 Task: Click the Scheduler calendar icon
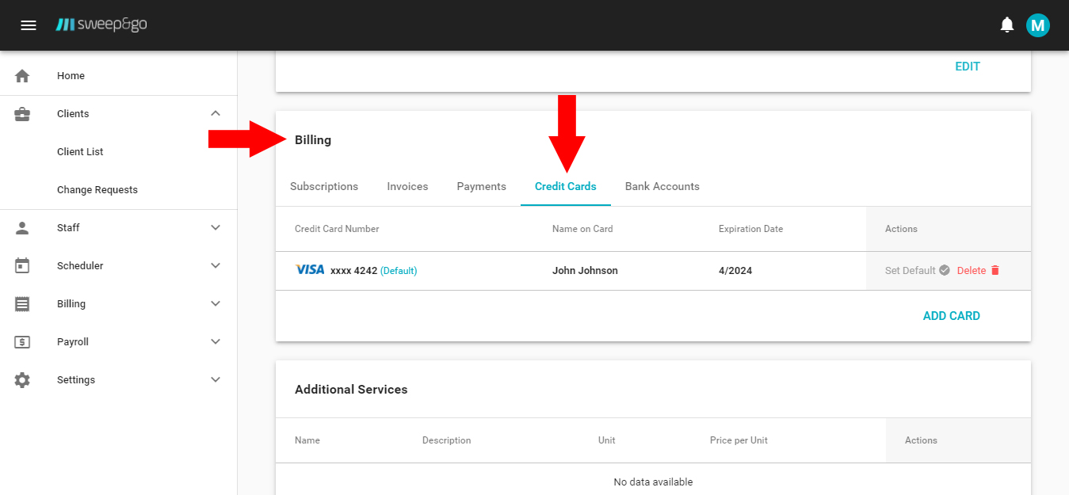pyautogui.click(x=22, y=266)
